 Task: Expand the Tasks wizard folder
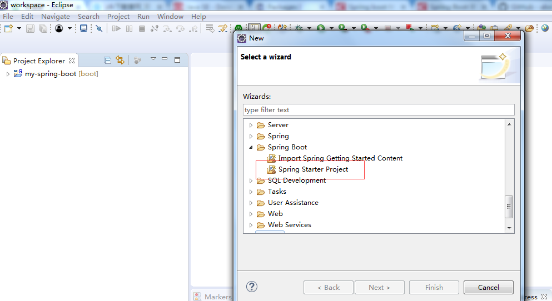[251, 192]
